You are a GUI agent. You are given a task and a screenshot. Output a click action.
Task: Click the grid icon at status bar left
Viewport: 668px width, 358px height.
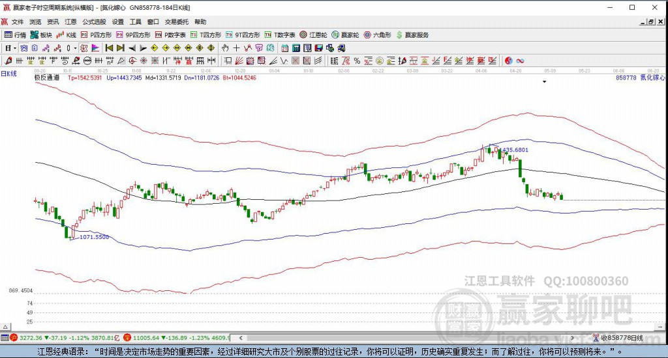tap(5, 338)
